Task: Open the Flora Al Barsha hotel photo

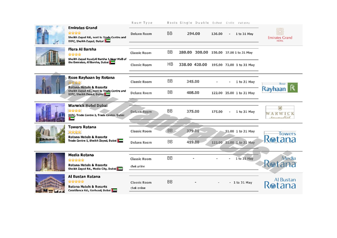Action: [x=50, y=56]
